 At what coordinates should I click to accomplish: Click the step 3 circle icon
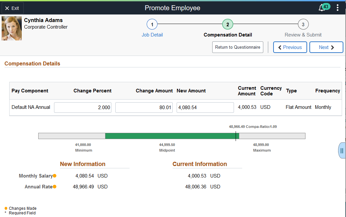[x=303, y=24]
